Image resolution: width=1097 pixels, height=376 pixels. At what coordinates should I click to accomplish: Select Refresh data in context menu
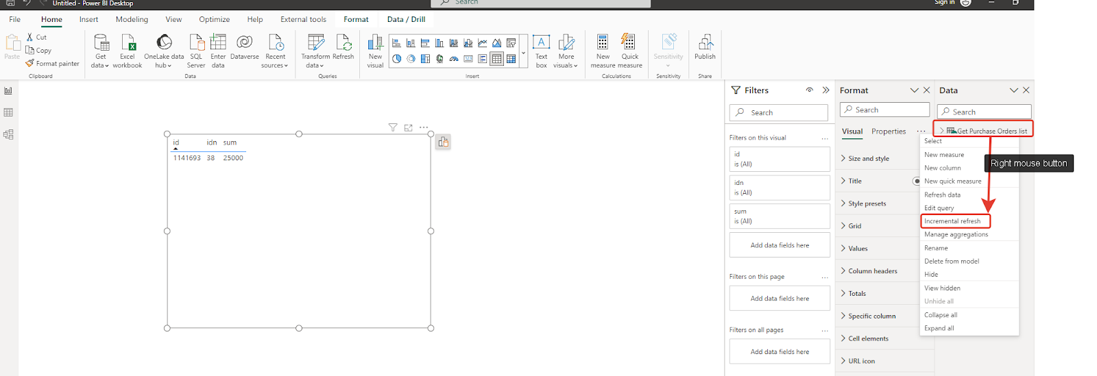tap(942, 195)
